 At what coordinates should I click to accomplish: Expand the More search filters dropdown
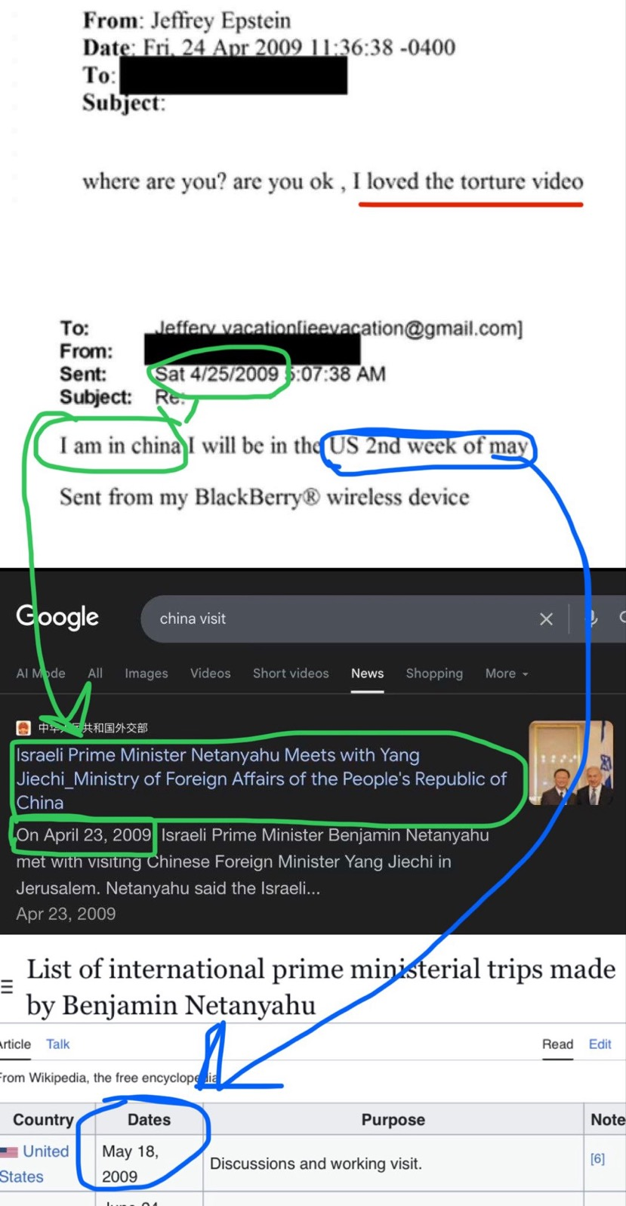507,673
